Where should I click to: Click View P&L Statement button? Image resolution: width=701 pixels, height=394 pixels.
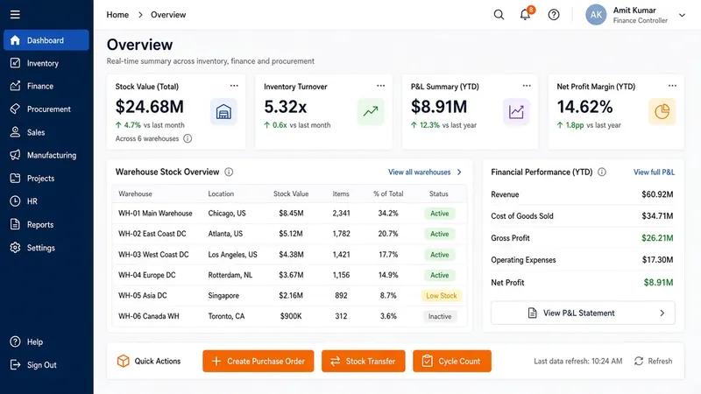pos(583,313)
